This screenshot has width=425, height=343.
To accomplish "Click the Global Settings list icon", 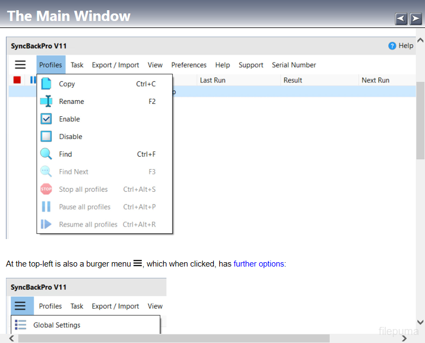I will coord(20,325).
